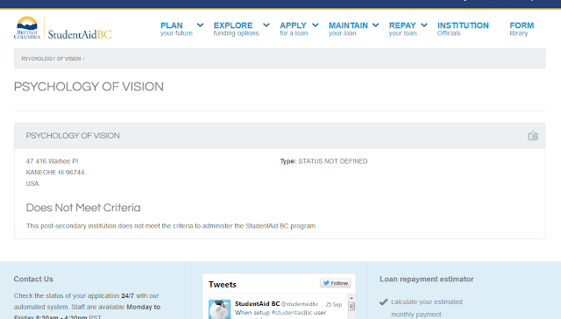The width and height of the screenshot is (561, 319).
Task: Click the 'Does Not Meet Criteria' heading
Action: tap(83, 208)
